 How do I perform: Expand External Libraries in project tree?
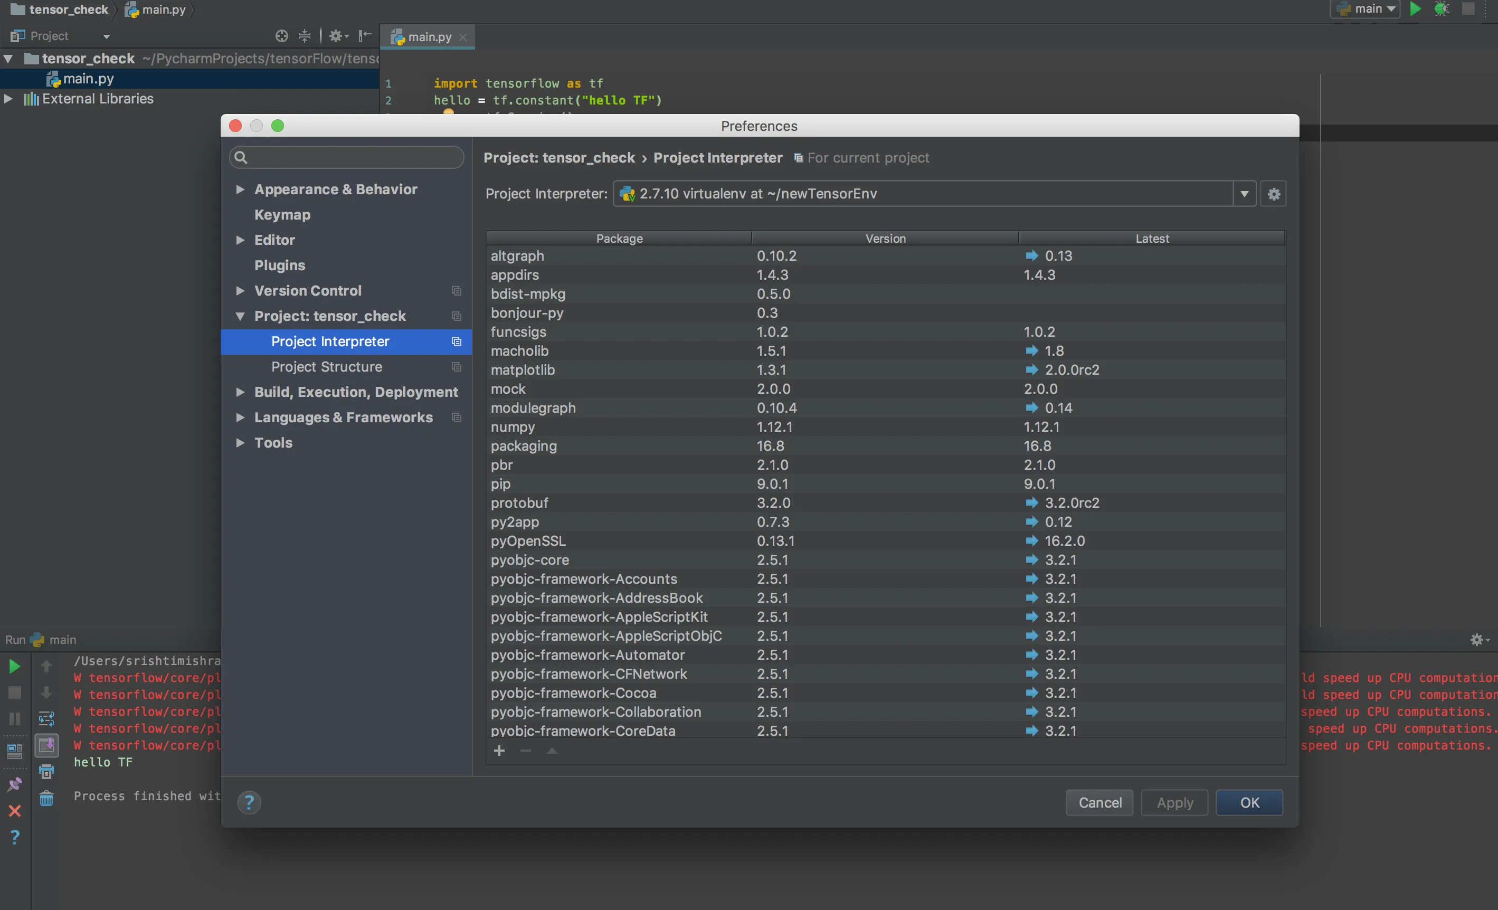8,99
